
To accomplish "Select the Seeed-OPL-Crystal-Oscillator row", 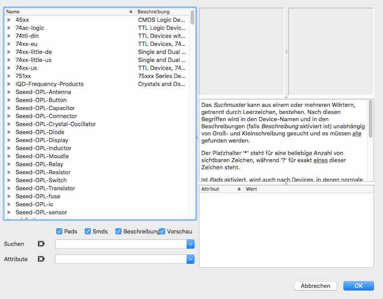I will click(97, 124).
